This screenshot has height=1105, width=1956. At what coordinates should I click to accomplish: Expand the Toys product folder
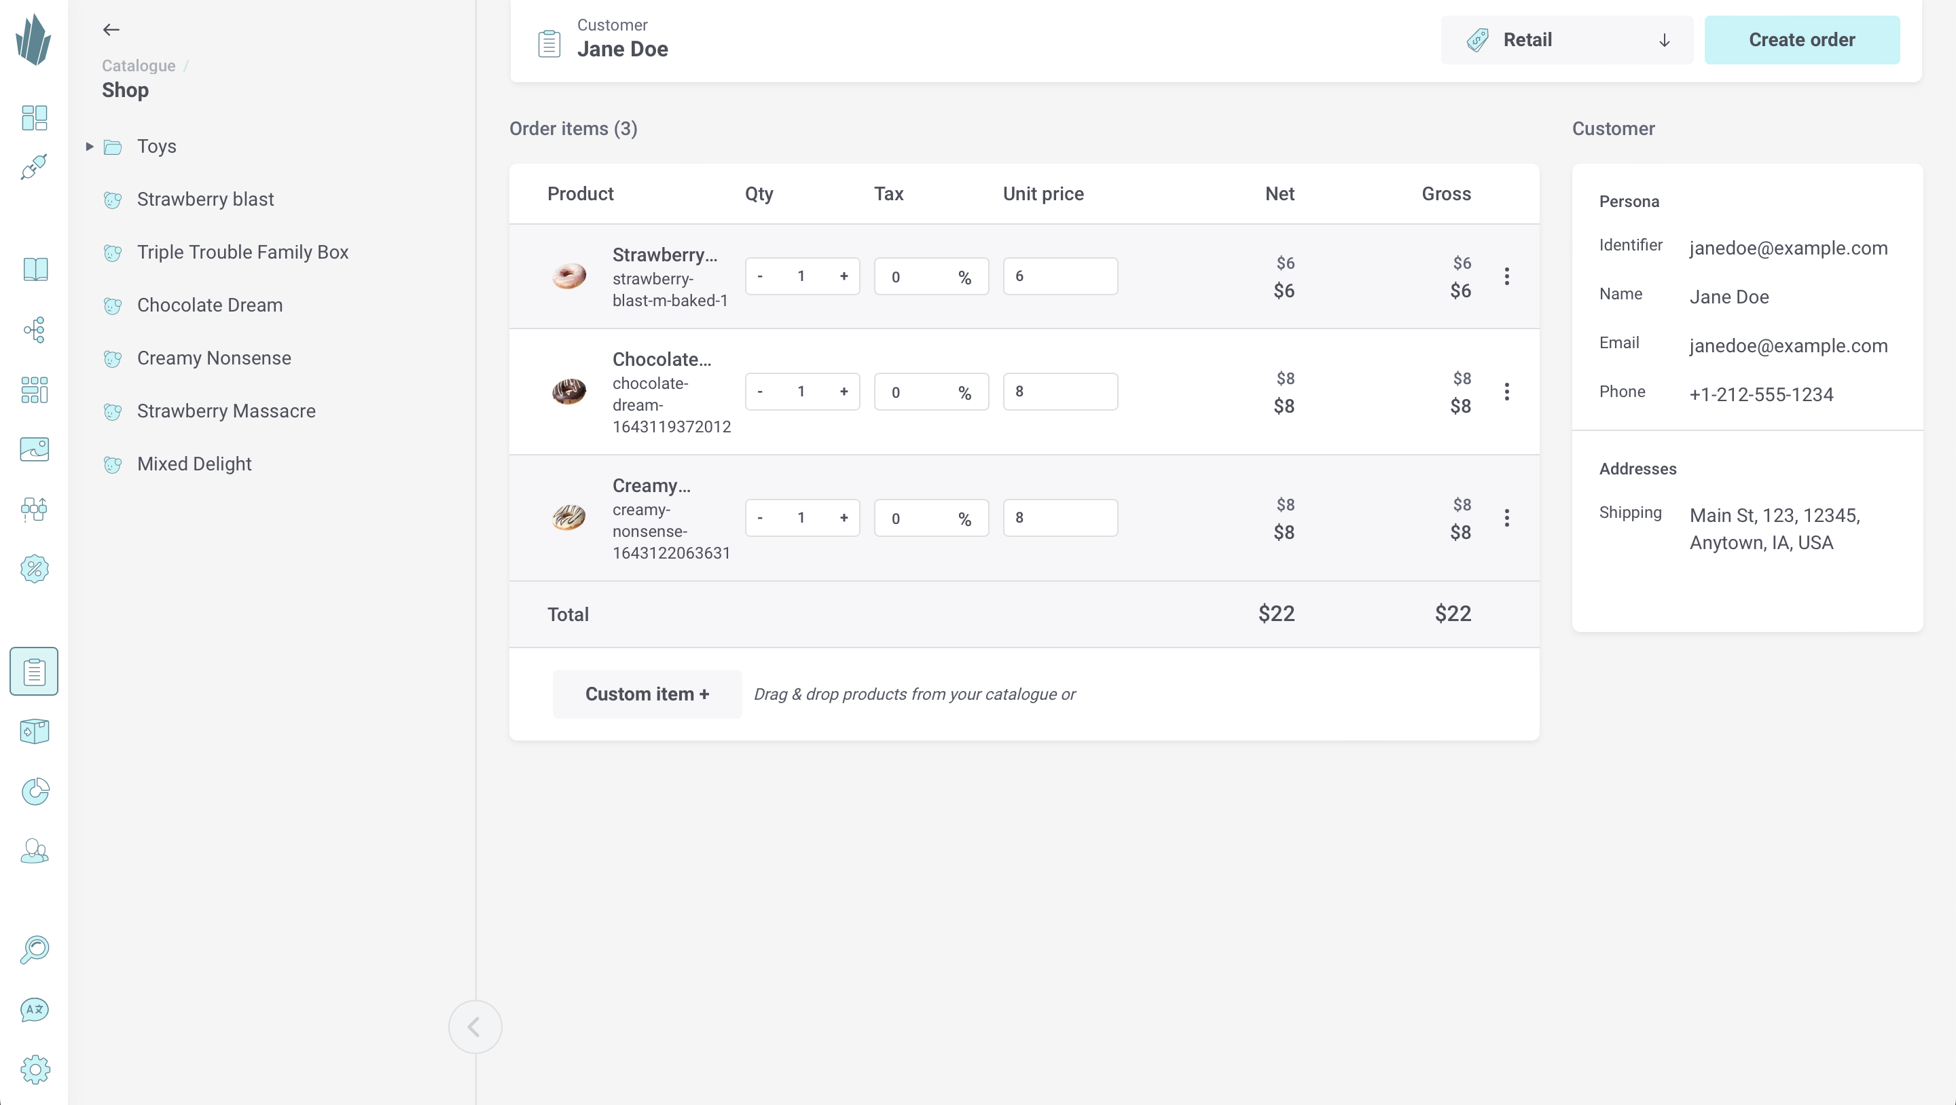pos(89,147)
